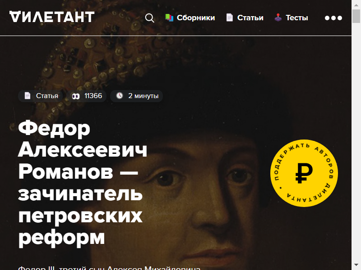Click the 11366 views counter
Viewport: 361px width, 270px height.
93,96
